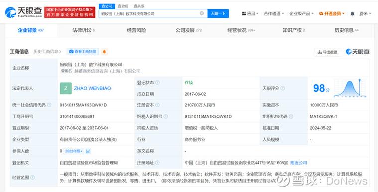Click the 查看工商快照 button

pyautogui.click(x=83, y=52)
